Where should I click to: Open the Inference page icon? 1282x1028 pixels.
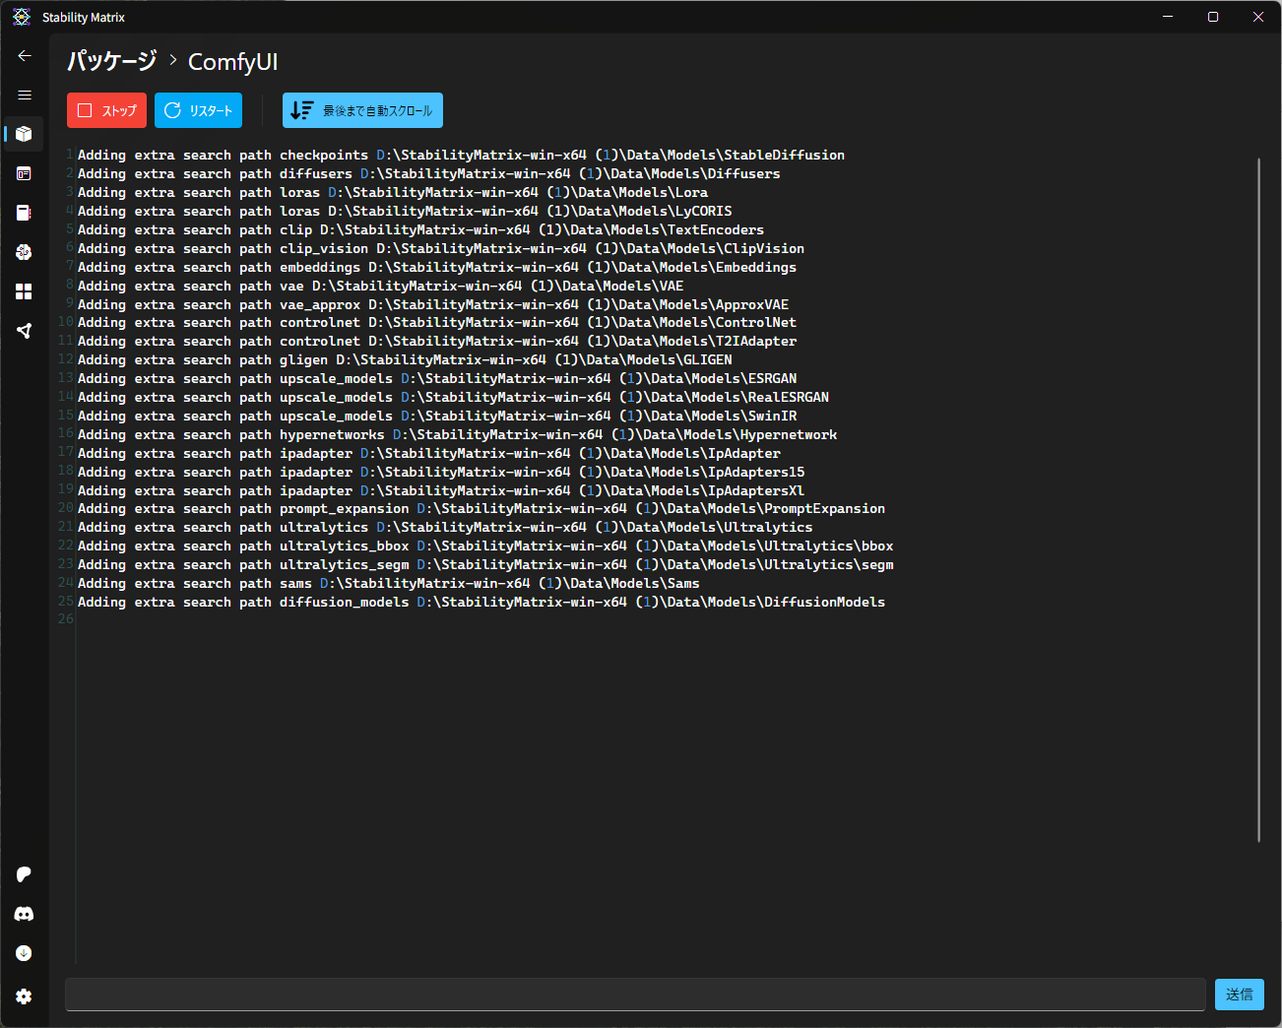25,173
